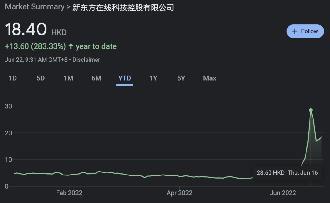Click the Jun 2022 axis label
Screen dimensions: 330x203
point(283,193)
